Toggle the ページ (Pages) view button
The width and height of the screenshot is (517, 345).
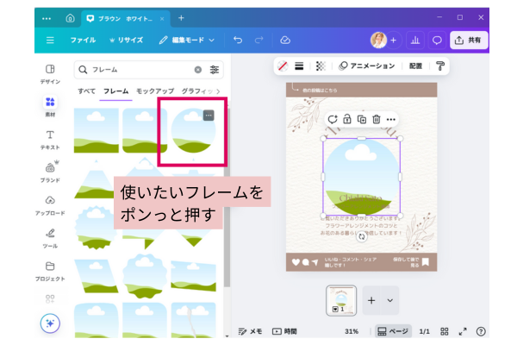[x=392, y=331]
